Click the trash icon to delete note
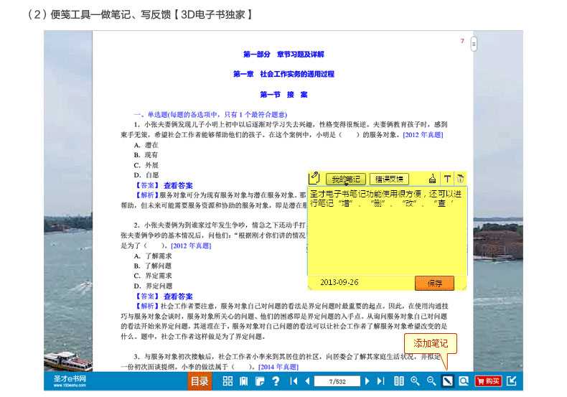 coord(461,179)
